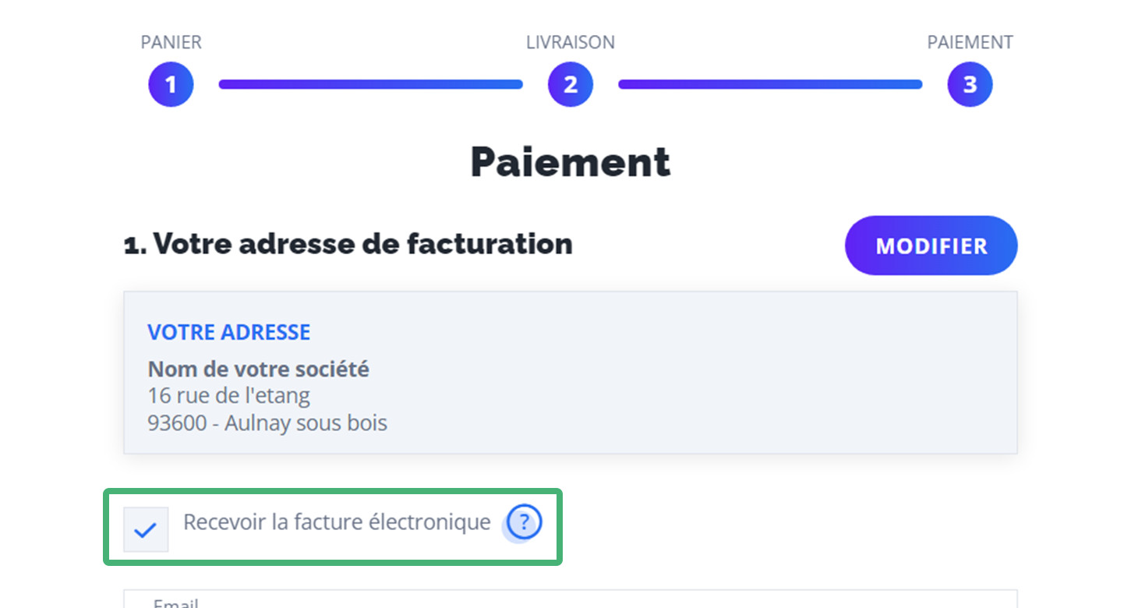This screenshot has height=608, width=1138.
Task: Uncheck the electronic invoice checkbox
Action: [146, 529]
